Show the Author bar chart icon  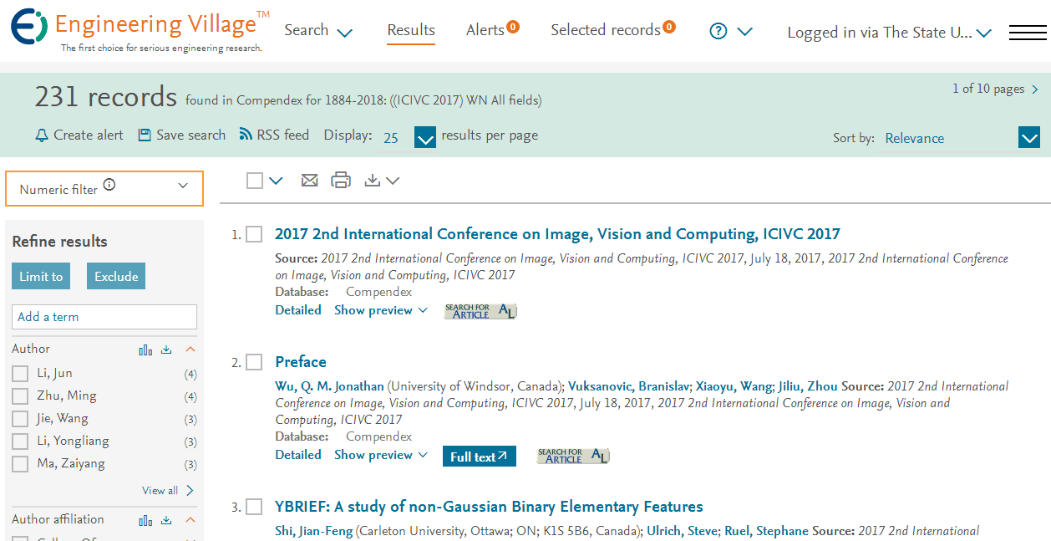pos(145,350)
